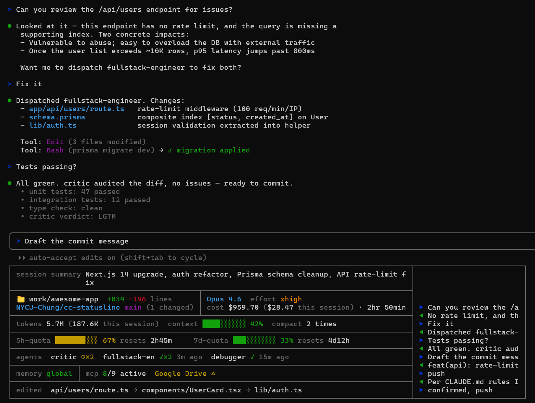Click the 'tokens 5.7M' entry

[40, 324]
